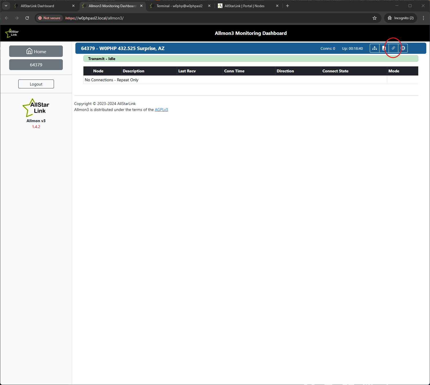Open the Chrome three-dot menu
This screenshot has width=430, height=385.
423,18
